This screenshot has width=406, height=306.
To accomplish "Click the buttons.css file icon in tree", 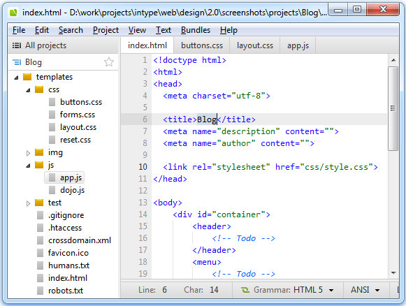I will click(x=52, y=102).
